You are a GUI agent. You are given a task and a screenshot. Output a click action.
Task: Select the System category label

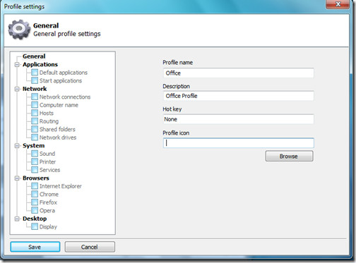pyautogui.click(x=34, y=146)
